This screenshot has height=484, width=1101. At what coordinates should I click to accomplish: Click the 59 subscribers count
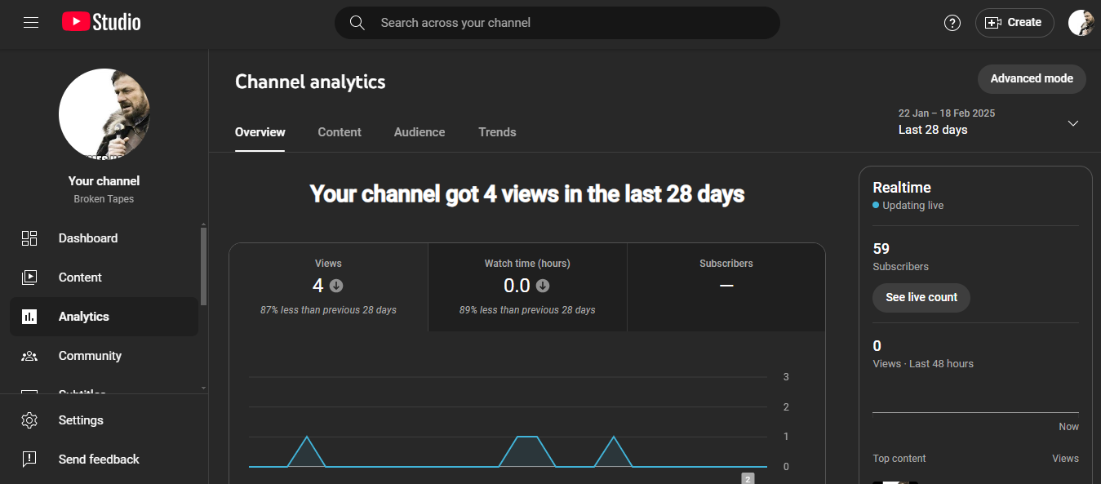[881, 249]
